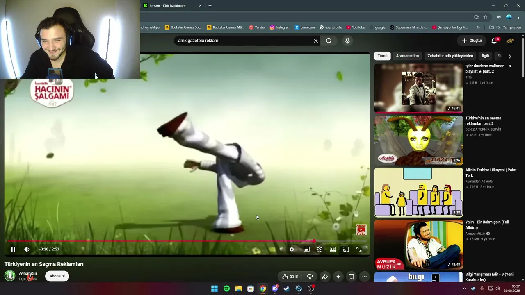Click the sparkle Ask icon under the video

pyautogui.click(x=338, y=277)
